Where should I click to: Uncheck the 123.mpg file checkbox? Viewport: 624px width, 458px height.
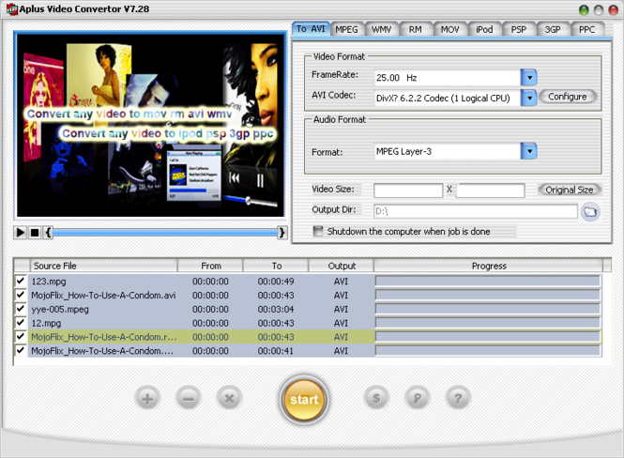click(x=21, y=281)
